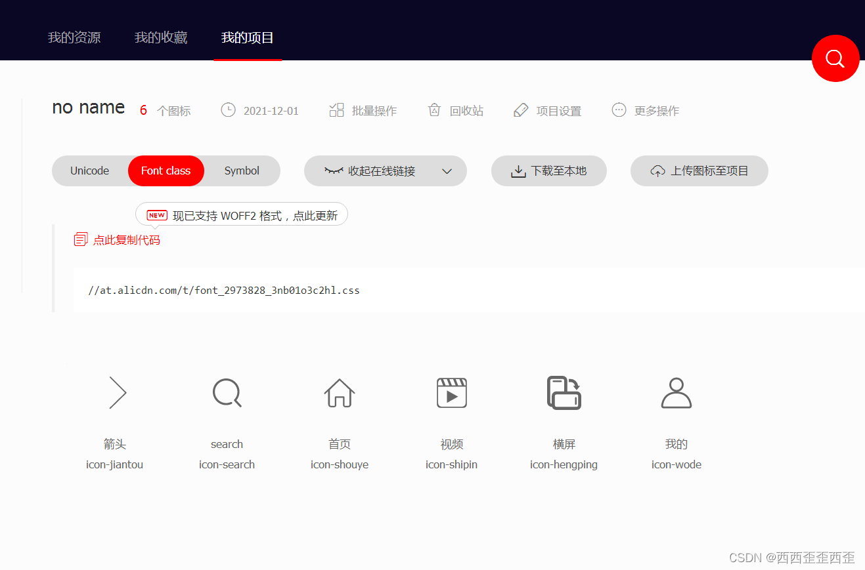The width and height of the screenshot is (865, 570).
Task: Click the clock icon beside 2021-12-01
Action: [x=228, y=110]
